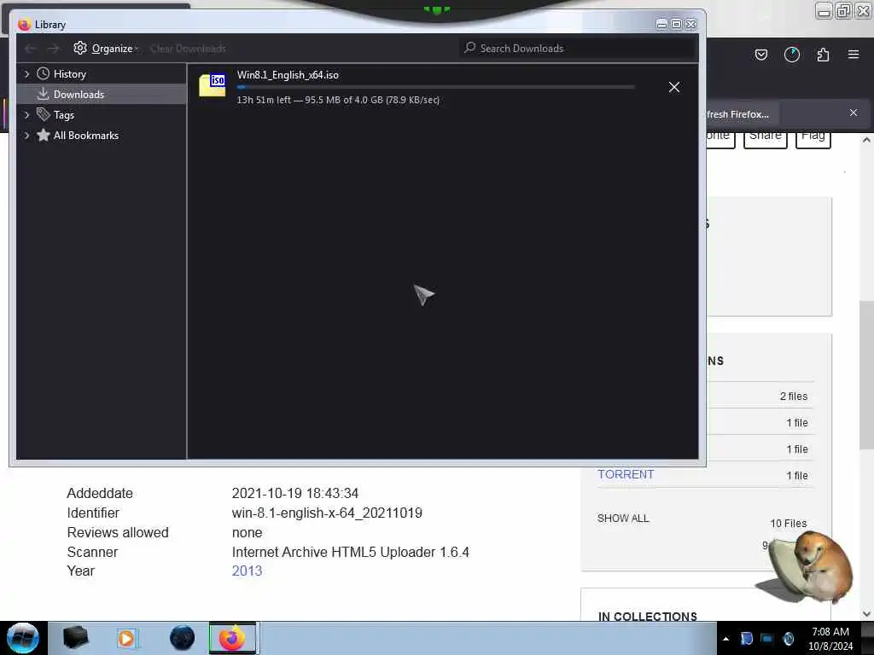
Task: Click the browser page vertical scrollbar thumb
Action: point(866,374)
